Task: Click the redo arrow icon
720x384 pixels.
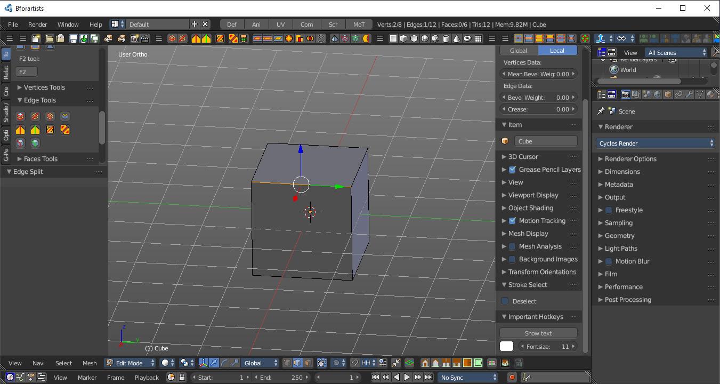Action: [x=122, y=38]
